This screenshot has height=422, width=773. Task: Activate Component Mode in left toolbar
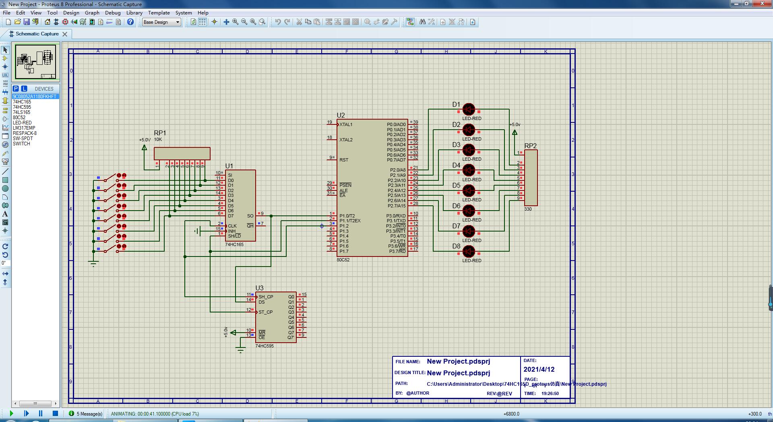(5, 58)
